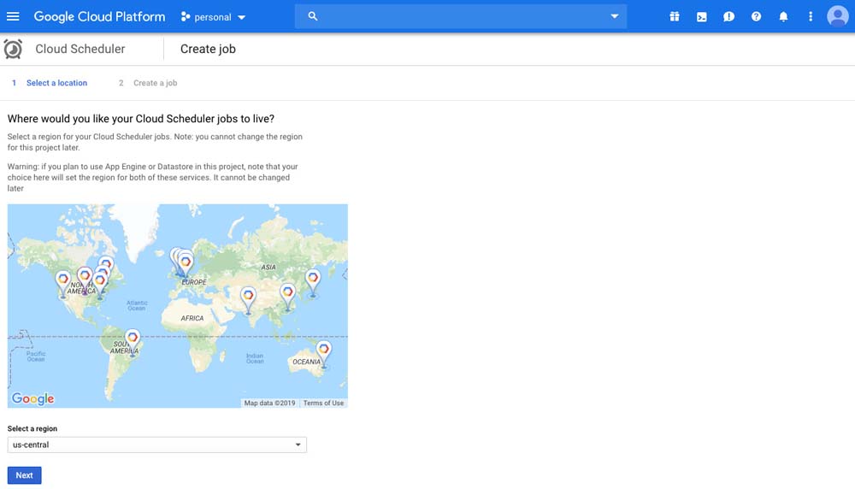Click the Google Cloud Platform title
This screenshot has width=855, height=489.
tap(99, 16)
